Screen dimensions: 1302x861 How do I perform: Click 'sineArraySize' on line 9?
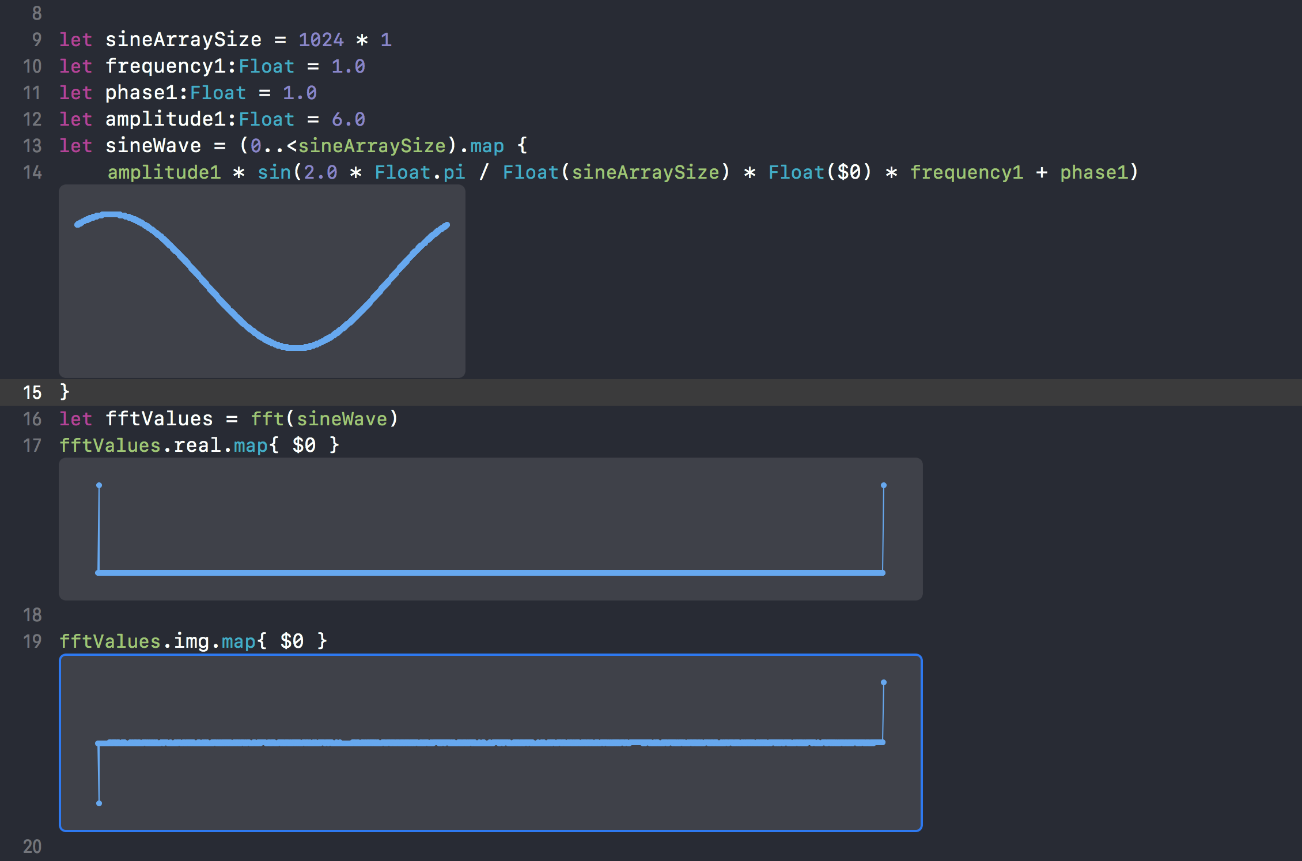[183, 40]
